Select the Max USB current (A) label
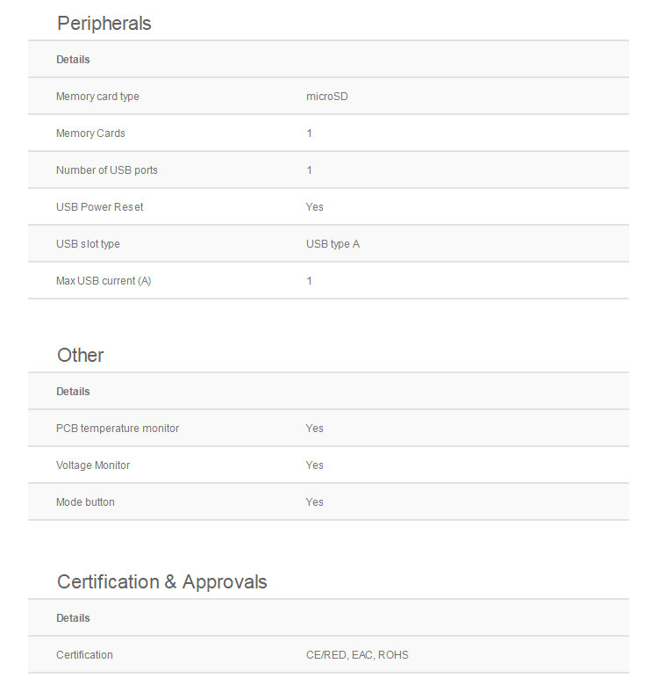 pos(104,281)
